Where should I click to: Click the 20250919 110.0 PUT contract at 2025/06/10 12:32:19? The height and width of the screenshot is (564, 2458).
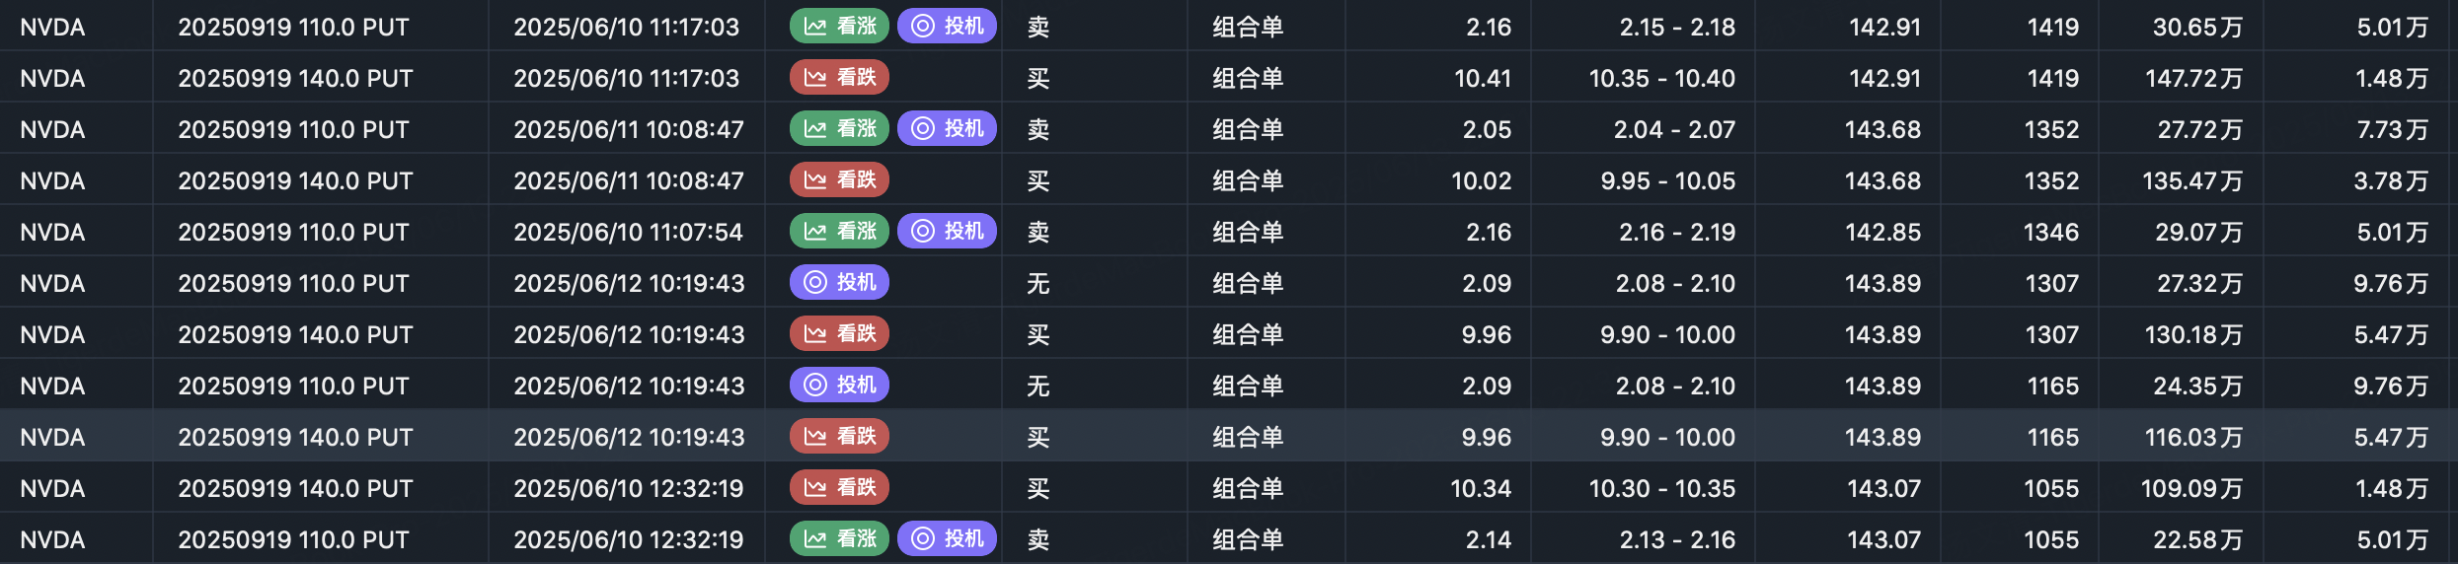tap(293, 539)
